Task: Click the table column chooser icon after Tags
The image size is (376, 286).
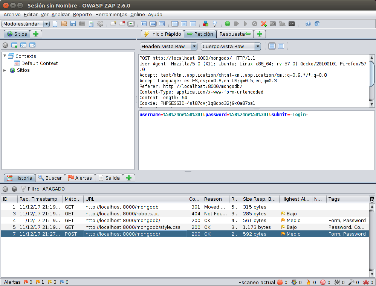Action: tap(372, 199)
